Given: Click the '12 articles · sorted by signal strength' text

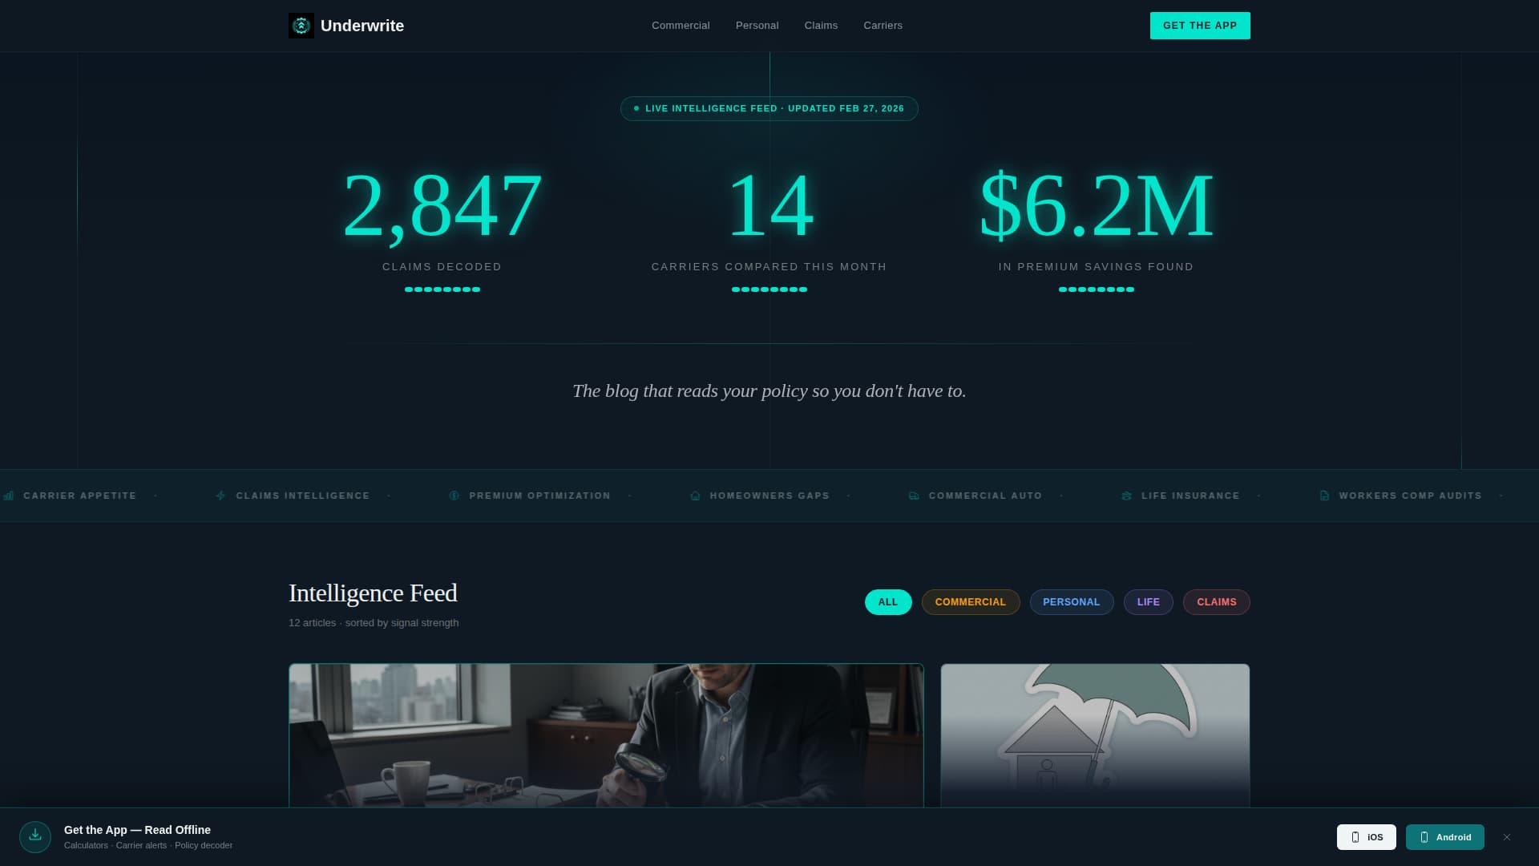Looking at the screenshot, I should point(374,623).
